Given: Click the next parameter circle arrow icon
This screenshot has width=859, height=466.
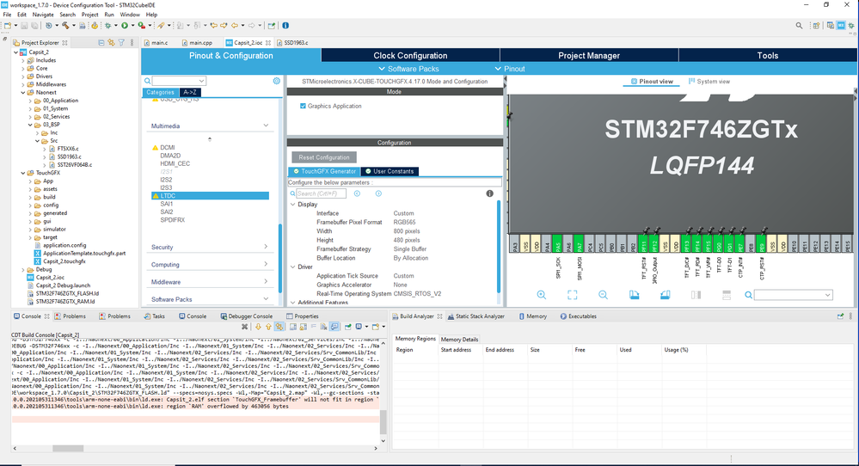Looking at the screenshot, I should pos(378,193).
